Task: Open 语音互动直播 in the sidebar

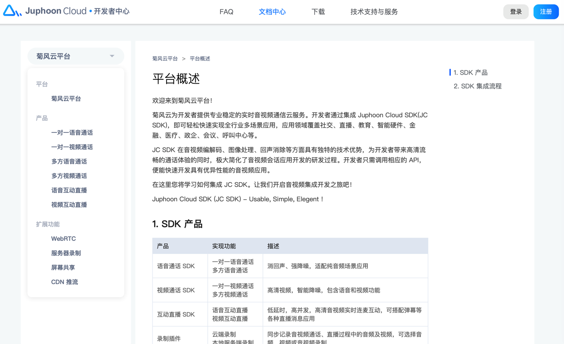Action: tap(69, 190)
